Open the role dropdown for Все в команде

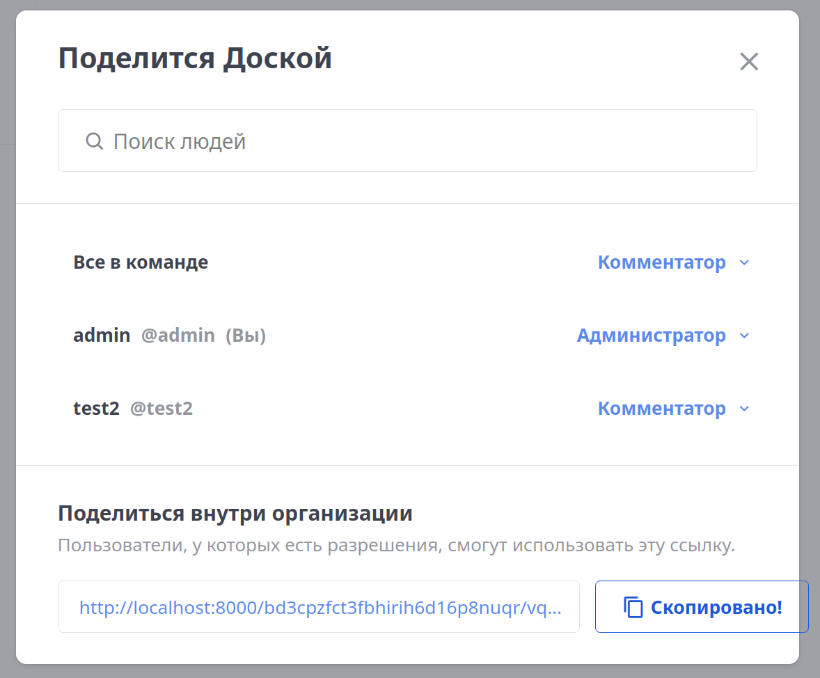661,262
